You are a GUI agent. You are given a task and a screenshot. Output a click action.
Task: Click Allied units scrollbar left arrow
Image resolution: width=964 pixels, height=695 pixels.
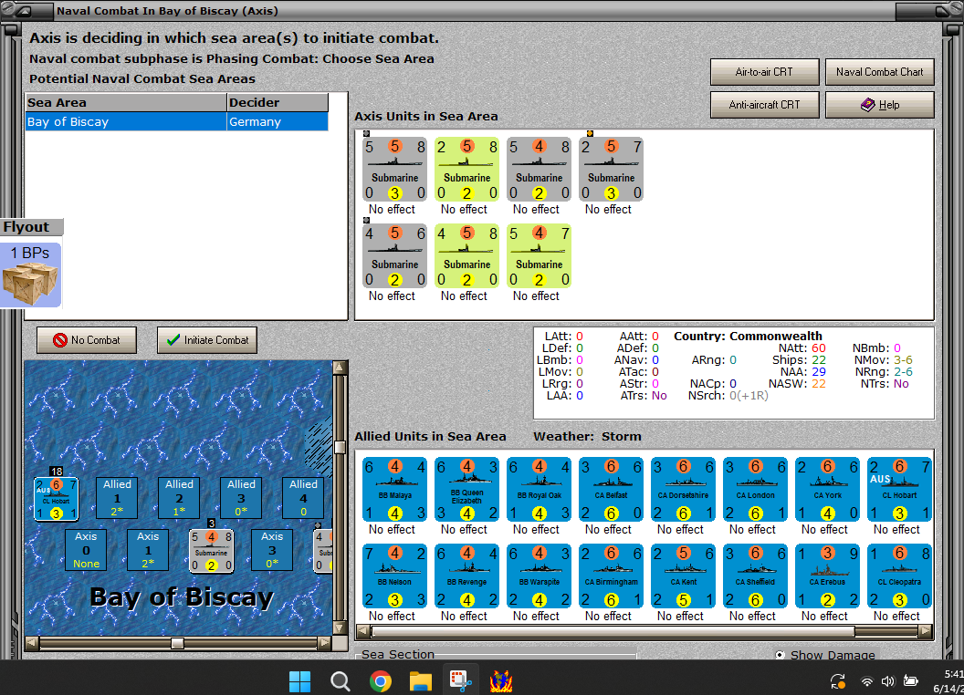point(363,631)
